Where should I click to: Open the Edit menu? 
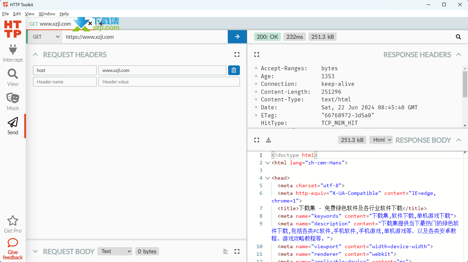click(x=17, y=14)
